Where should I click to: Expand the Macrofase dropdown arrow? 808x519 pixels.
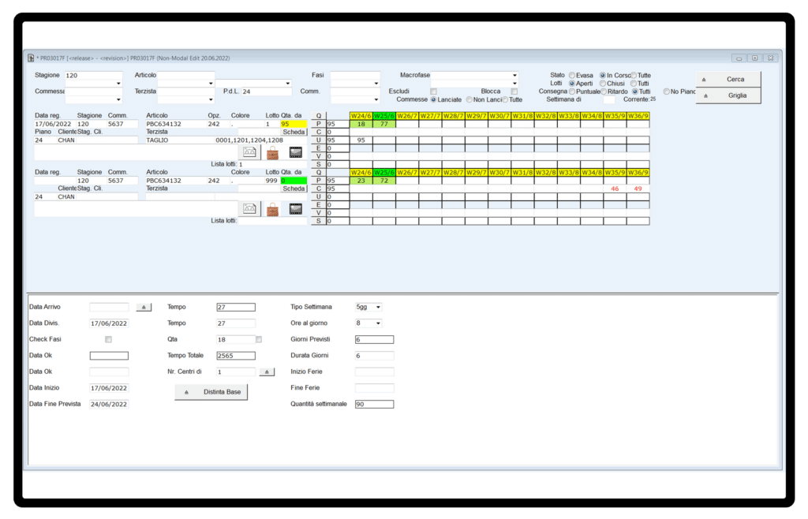[x=515, y=84]
